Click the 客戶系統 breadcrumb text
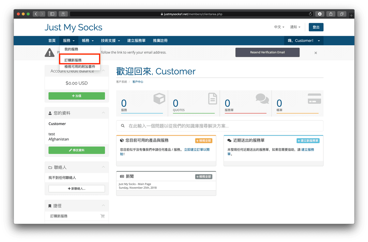Screen dimensions: 368x242 pos(122,82)
